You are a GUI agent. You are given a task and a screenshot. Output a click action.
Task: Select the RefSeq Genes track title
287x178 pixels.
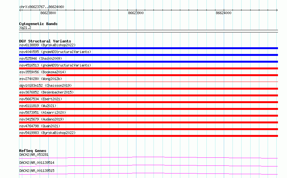pos(33,151)
